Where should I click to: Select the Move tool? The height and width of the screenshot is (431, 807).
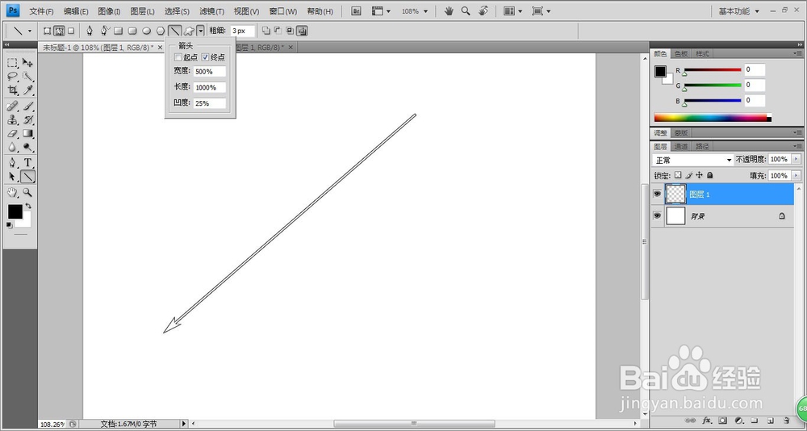(27, 63)
